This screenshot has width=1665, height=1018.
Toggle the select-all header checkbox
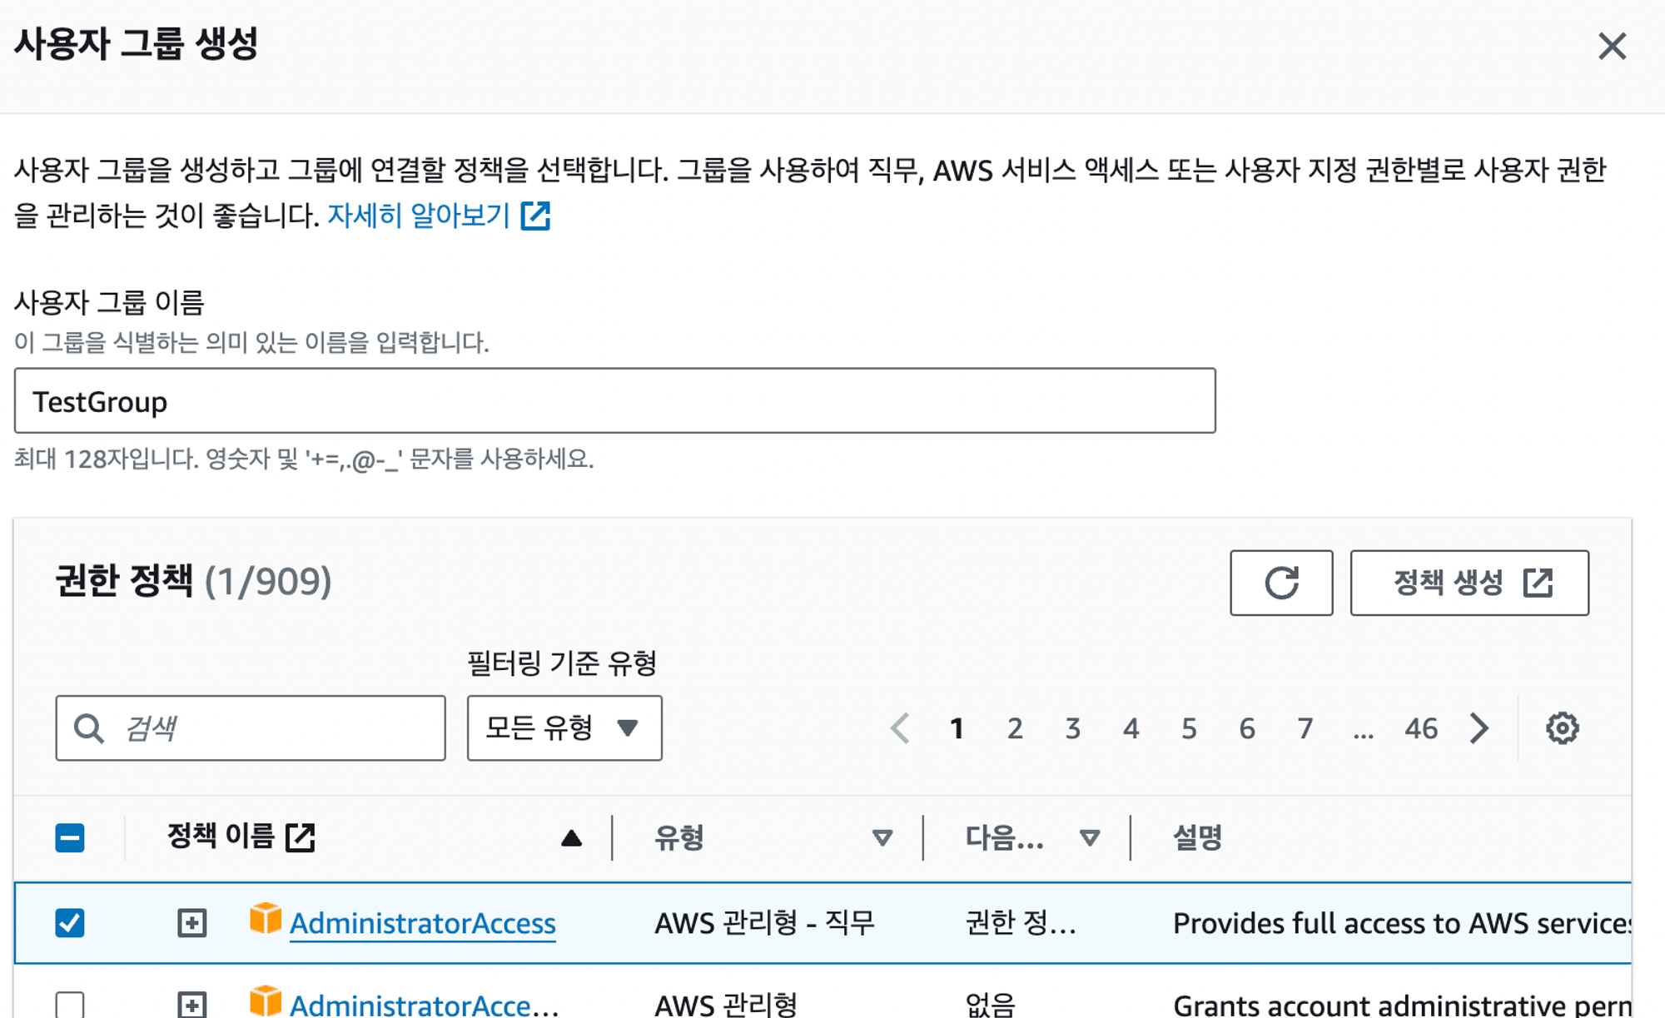point(70,837)
